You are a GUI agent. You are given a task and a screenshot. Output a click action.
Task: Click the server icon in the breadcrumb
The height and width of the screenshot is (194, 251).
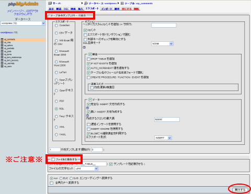50,3
